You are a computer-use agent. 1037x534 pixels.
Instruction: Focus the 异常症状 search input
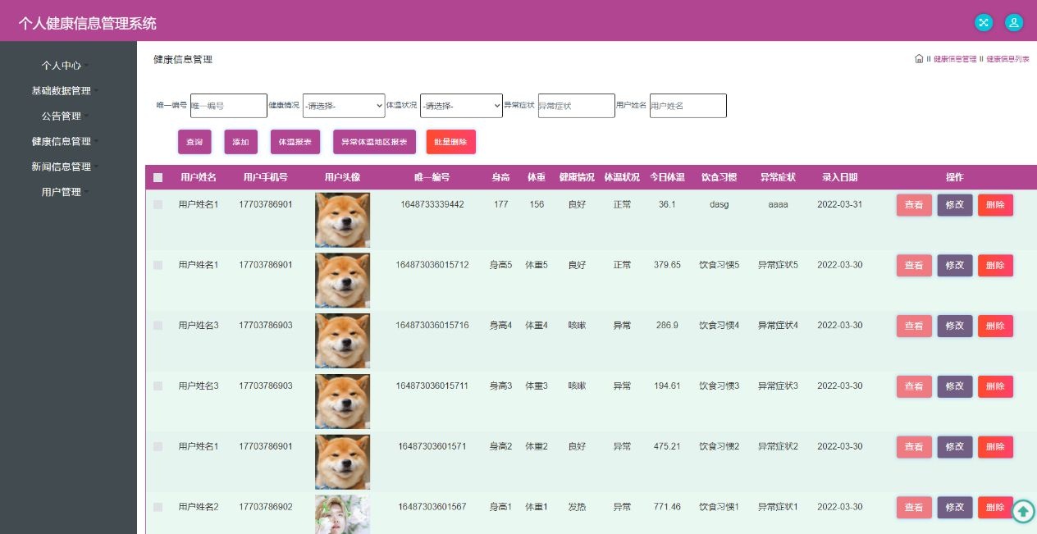(577, 106)
